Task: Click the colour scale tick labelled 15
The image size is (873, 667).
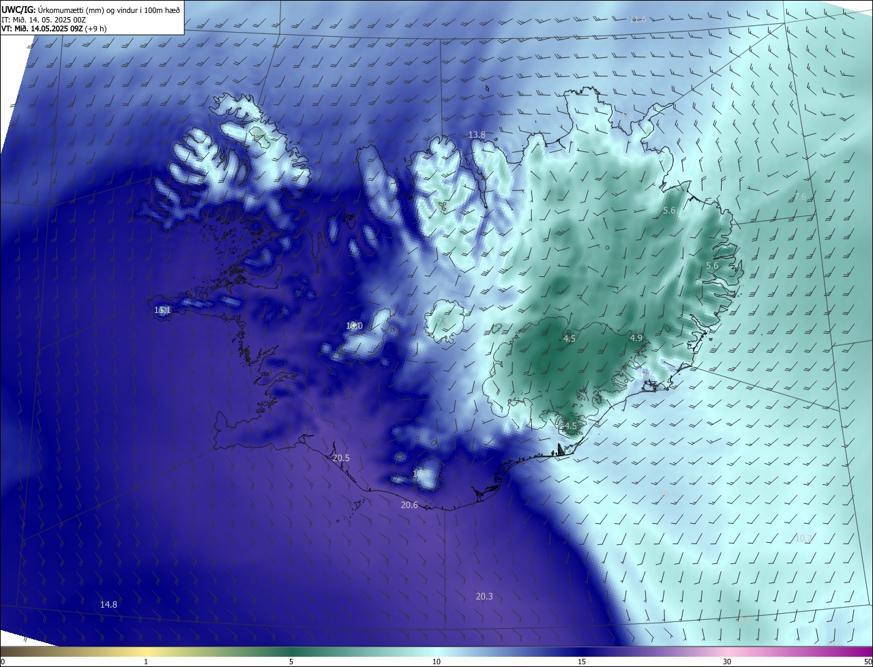Action: 582,662
